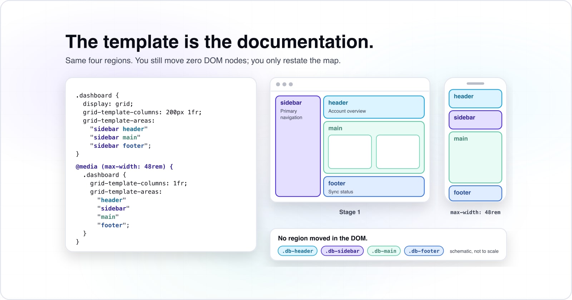Click the sidebar region in the browser mockup
This screenshot has width=572, height=300.
[298, 146]
